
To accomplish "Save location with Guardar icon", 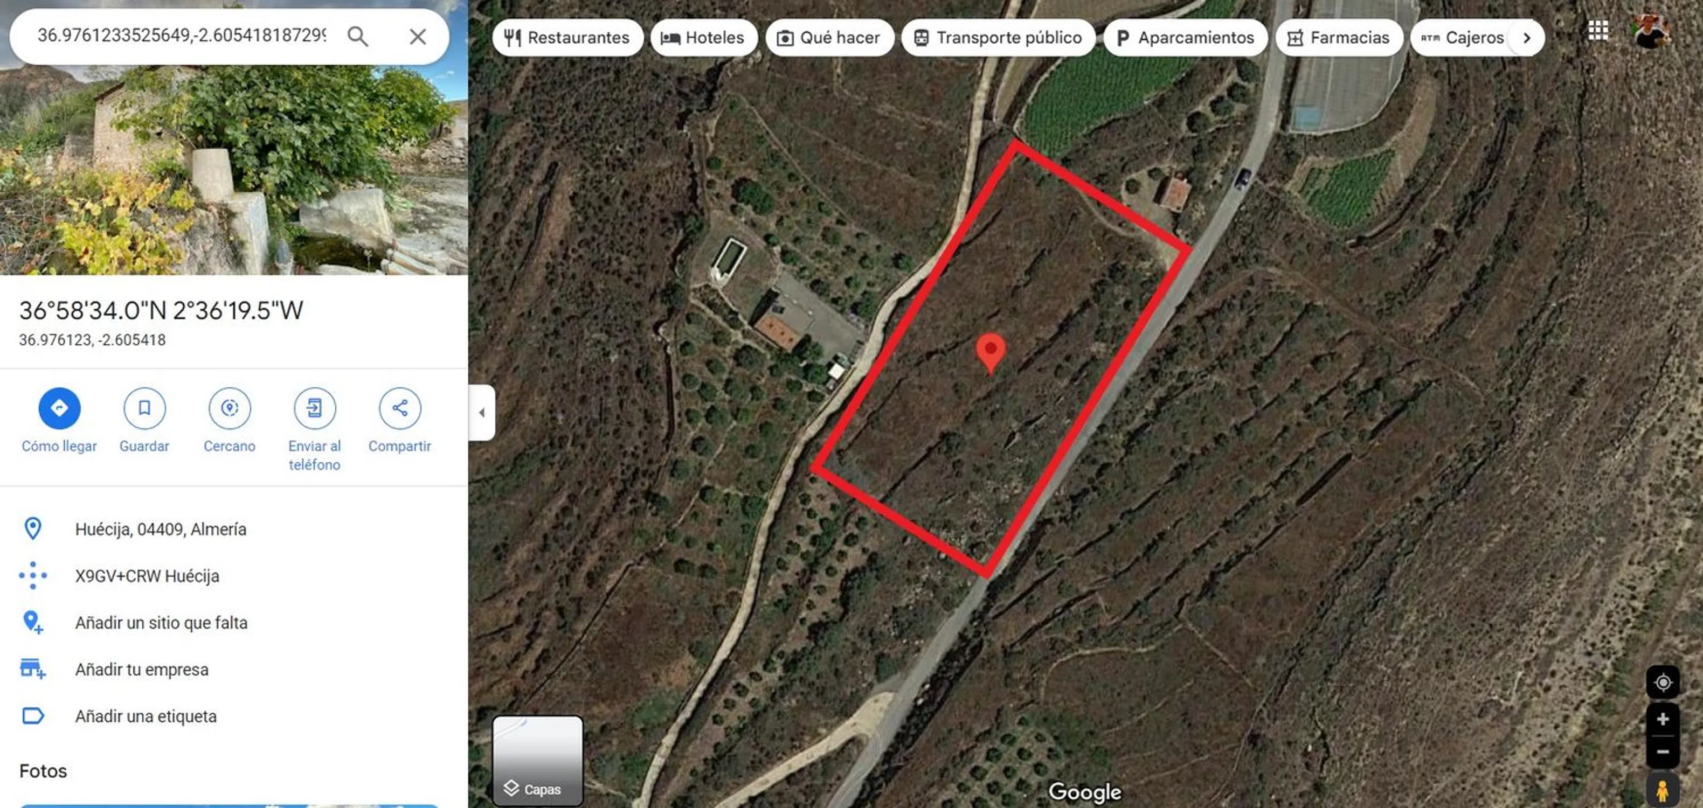I will tap(144, 408).
